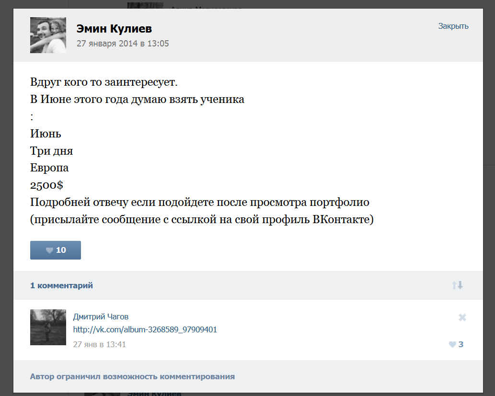Click the dimmed background left of the popup
The image size is (495, 396).
click(6, 192)
